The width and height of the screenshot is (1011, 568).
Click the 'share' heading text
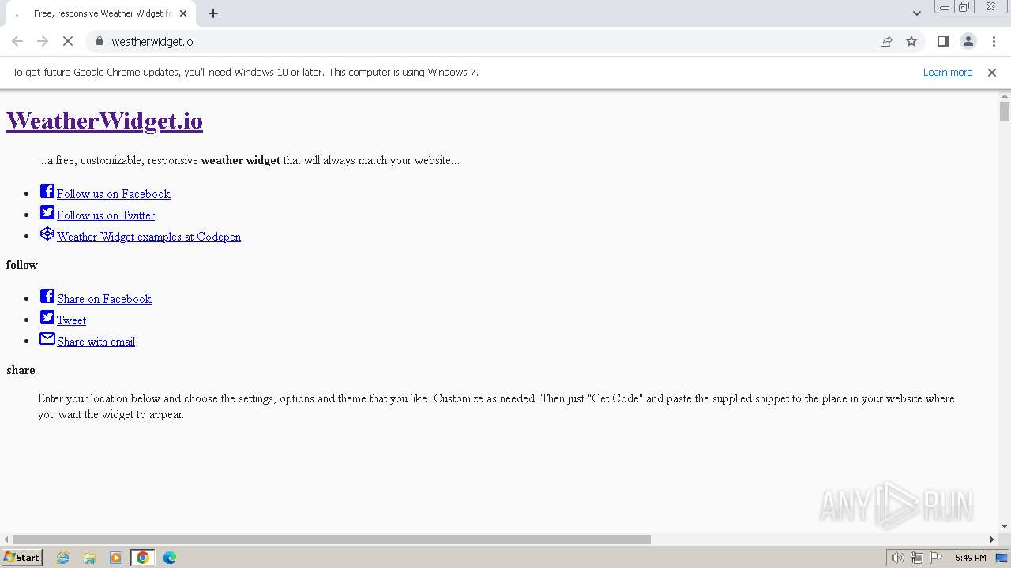click(x=21, y=370)
